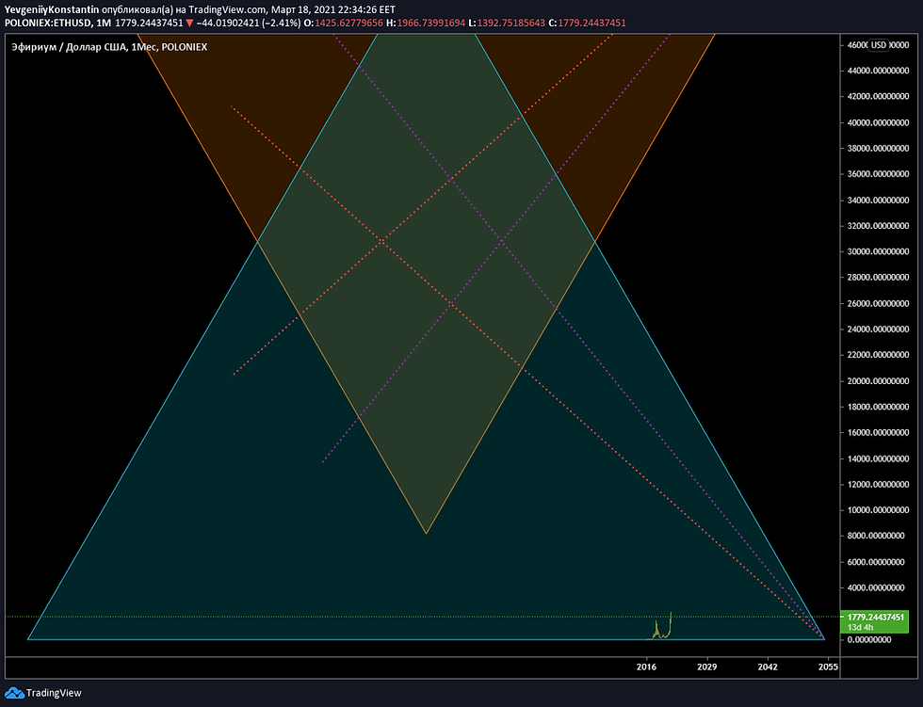This screenshot has width=923, height=707.
Task: Click the current price label 1779.24437451
Action: 875,617
